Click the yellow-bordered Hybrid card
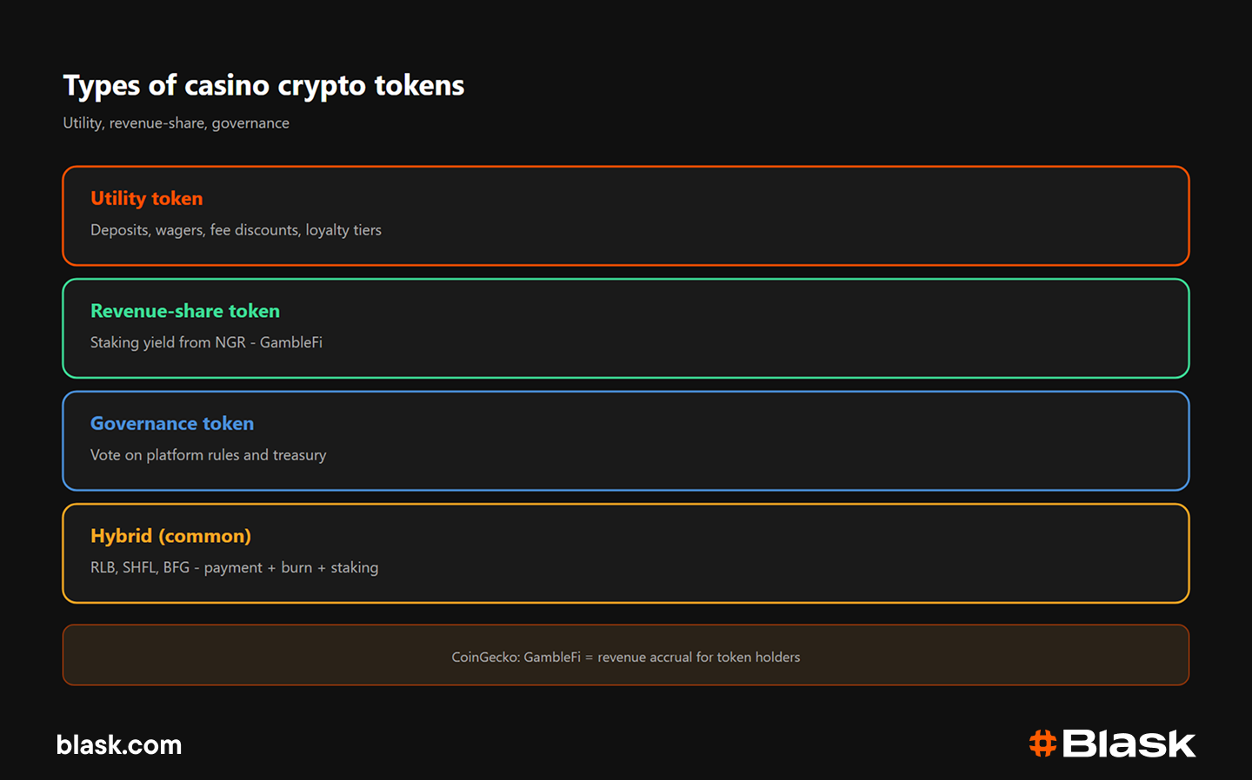The width and height of the screenshot is (1252, 780). click(626, 553)
